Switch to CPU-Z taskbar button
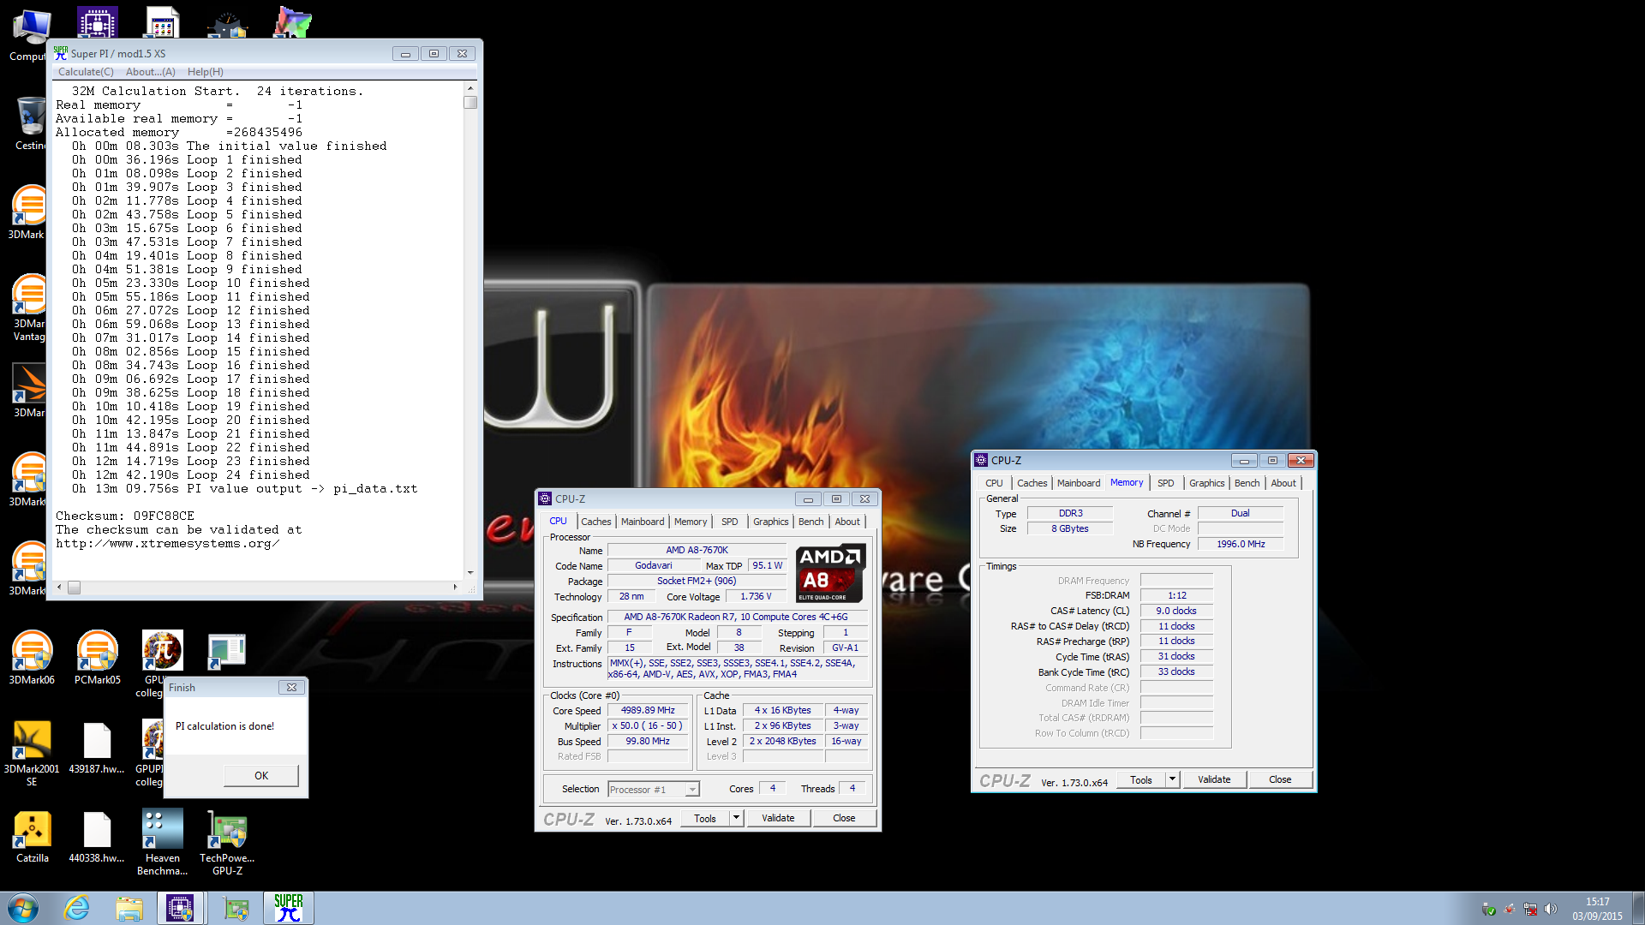The width and height of the screenshot is (1645, 925). click(x=180, y=908)
